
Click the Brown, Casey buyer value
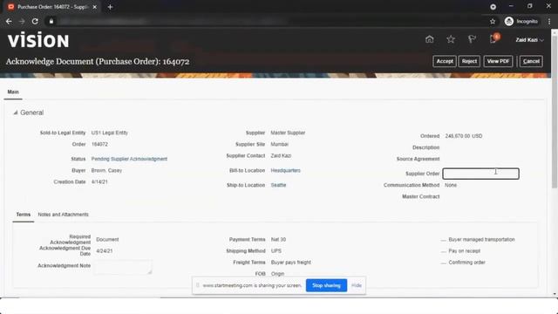[106, 171]
